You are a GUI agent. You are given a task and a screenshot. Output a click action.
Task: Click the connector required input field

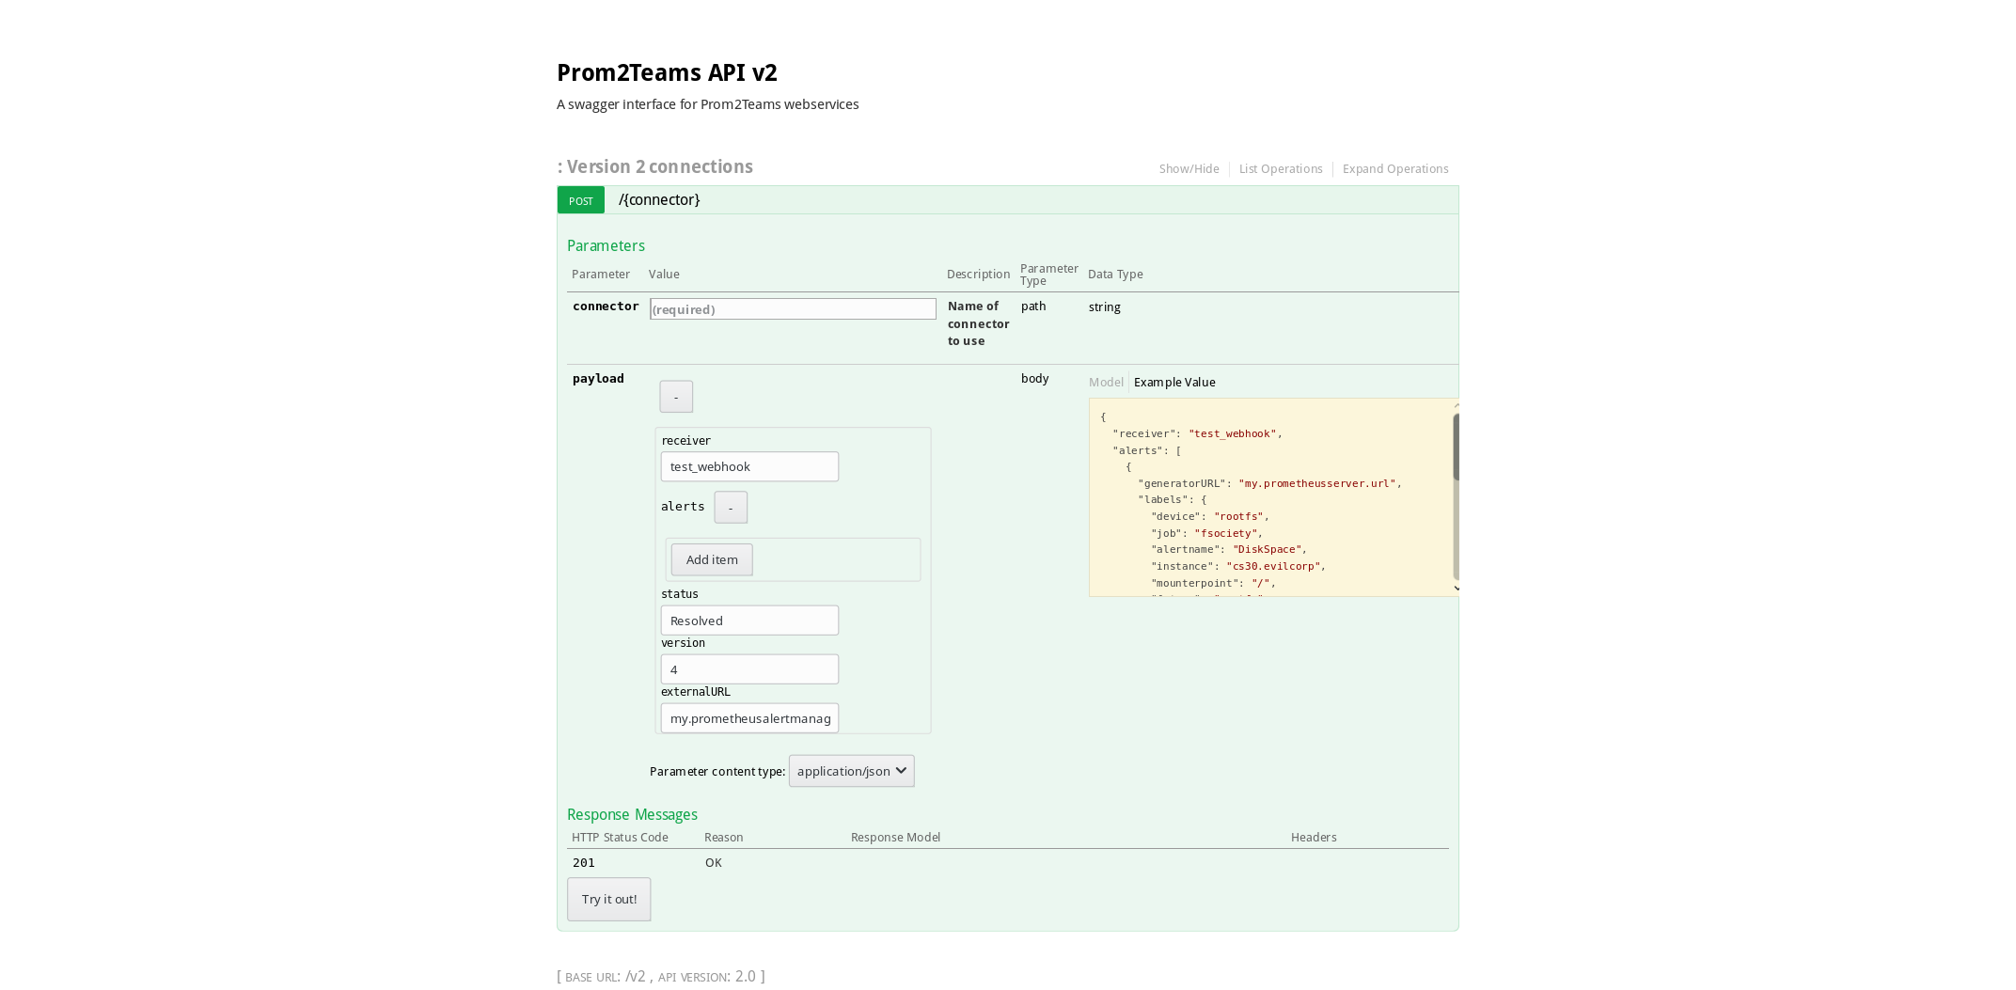click(x=792, y=308)
